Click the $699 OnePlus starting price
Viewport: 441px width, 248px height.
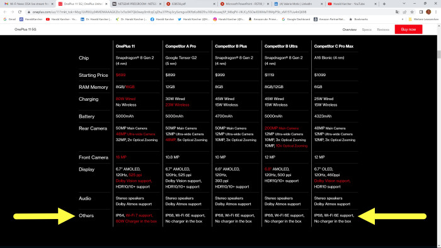(121, 75)
